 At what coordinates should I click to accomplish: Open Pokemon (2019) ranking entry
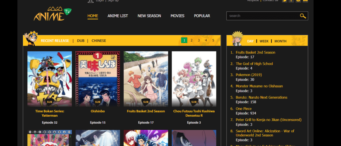[249, 75]
